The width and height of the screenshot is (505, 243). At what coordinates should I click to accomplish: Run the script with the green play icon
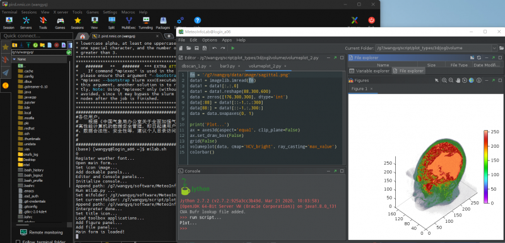click(x=233, y=48)
